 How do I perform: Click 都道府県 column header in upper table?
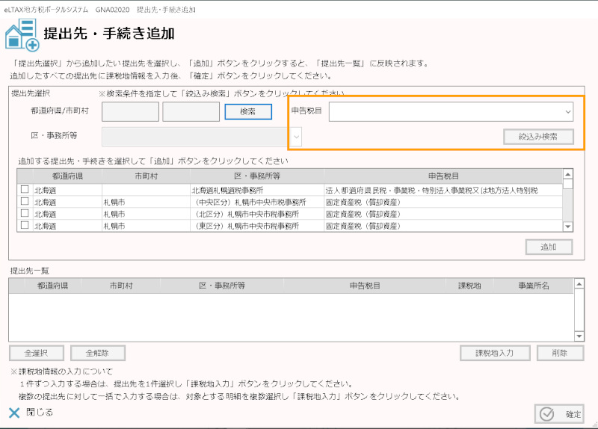(67, 176)
